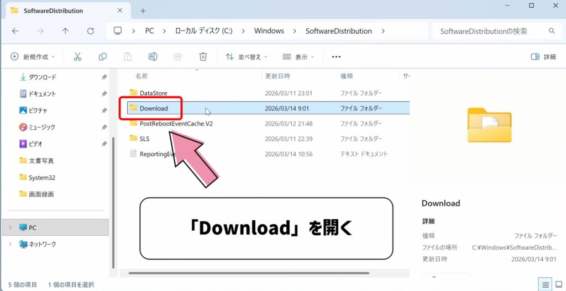This screenshot has height=291, width=566.
Task: Open the 表示 view dropdown
Action: click(x=298, y=57)
